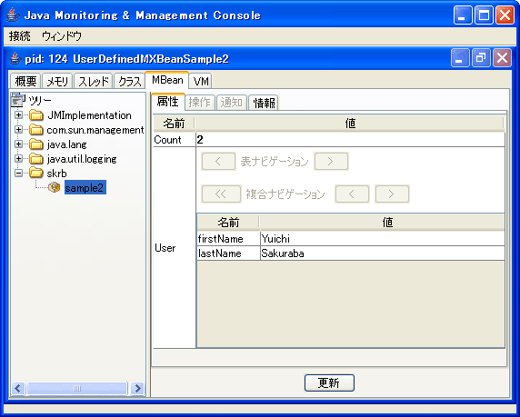Select the ツリー root label

click(40, 100)
